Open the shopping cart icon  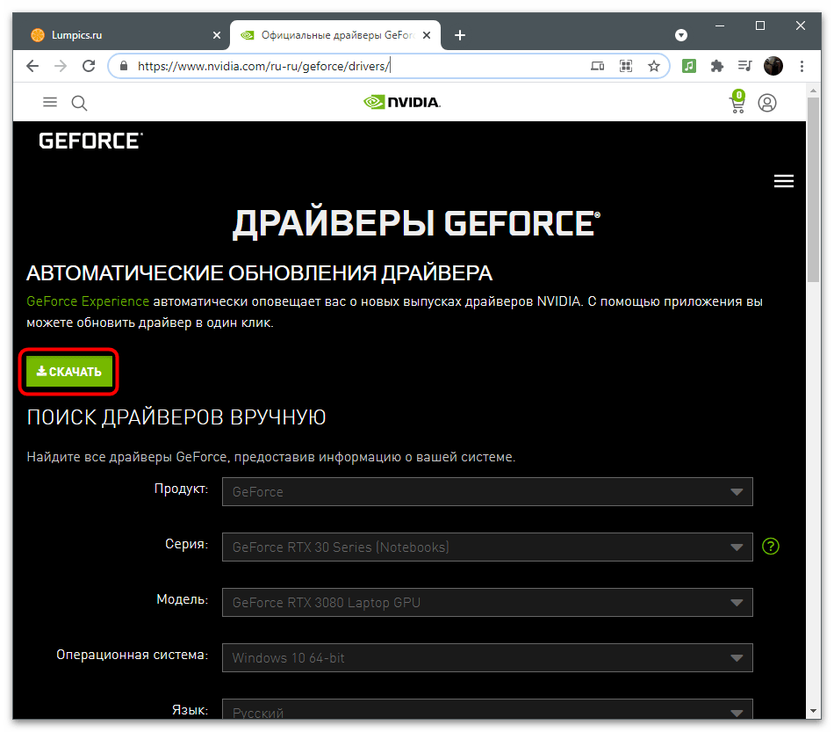click(737, 102)
